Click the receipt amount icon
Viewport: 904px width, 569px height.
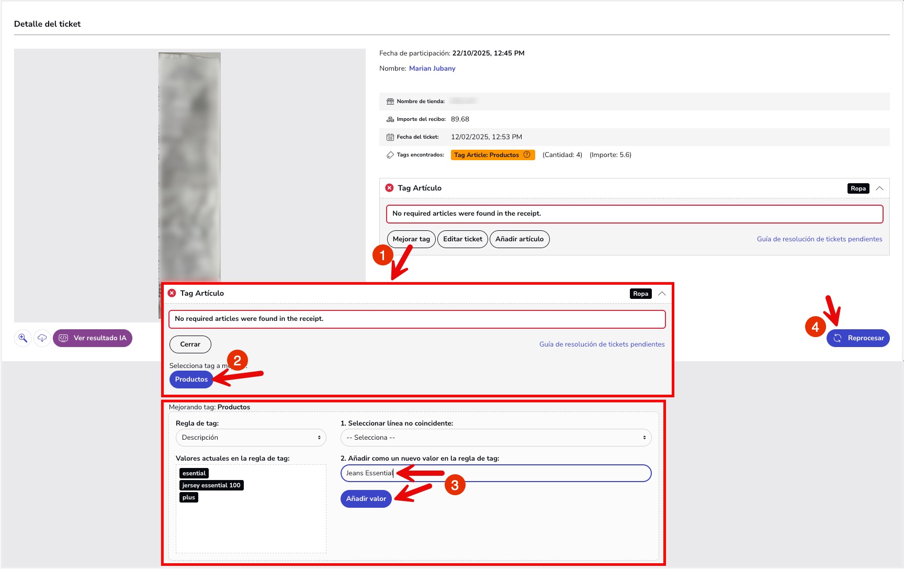(x=390, y=119)
